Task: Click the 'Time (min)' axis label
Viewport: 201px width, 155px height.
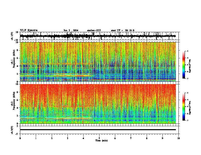Action: 102,141
